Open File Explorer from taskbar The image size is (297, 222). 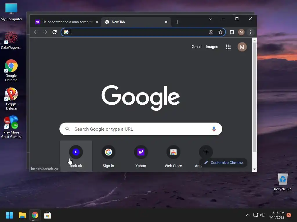click(x=22, y=215)
